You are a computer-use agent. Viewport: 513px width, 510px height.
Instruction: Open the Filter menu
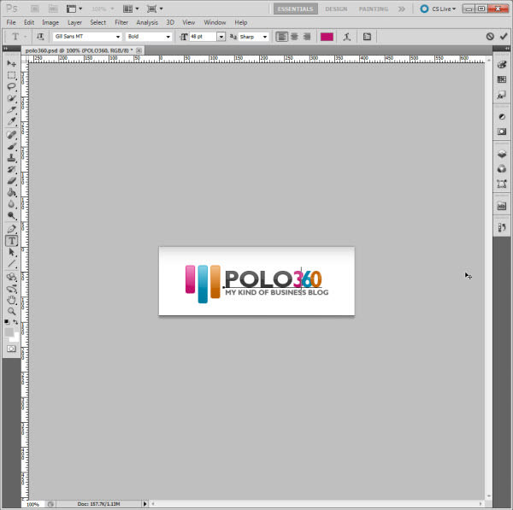pos(121,22)
